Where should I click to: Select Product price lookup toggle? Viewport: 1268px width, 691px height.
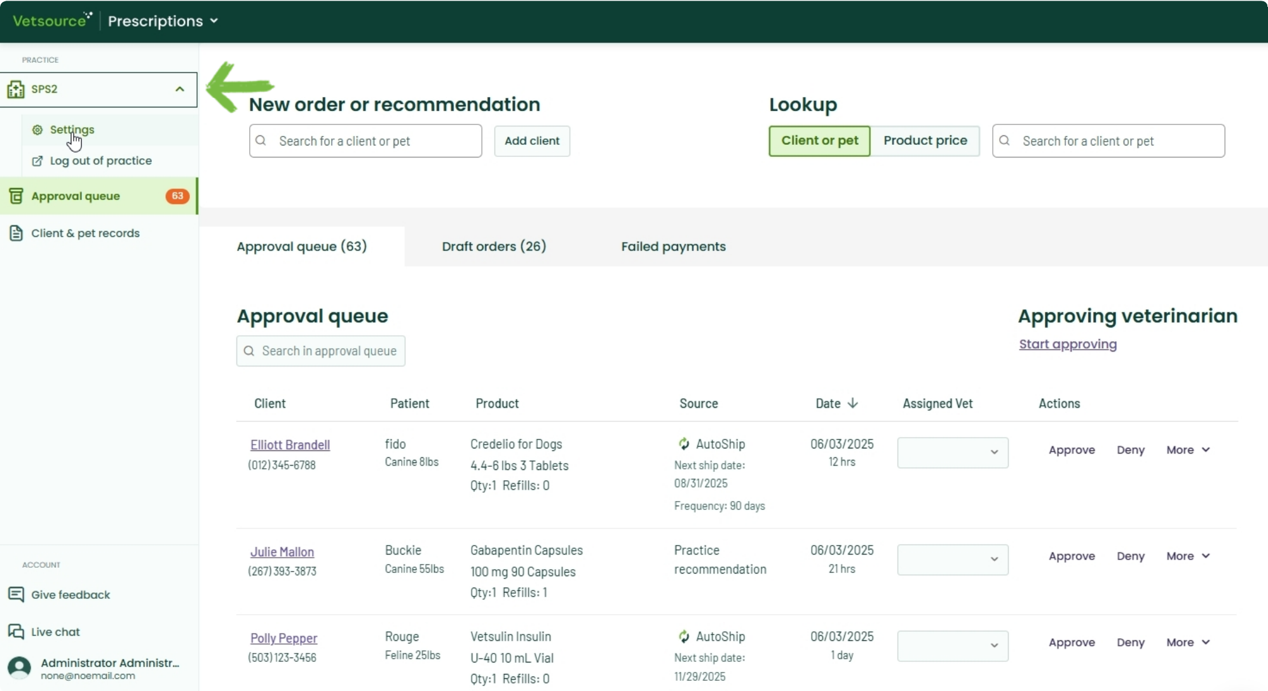point(925,140)
